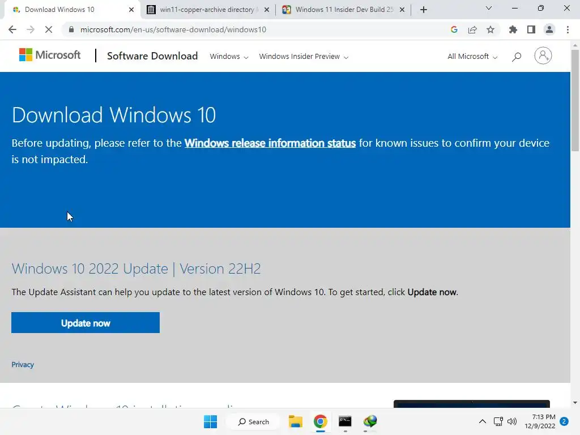Open notification center badge

tap(564, 421)
